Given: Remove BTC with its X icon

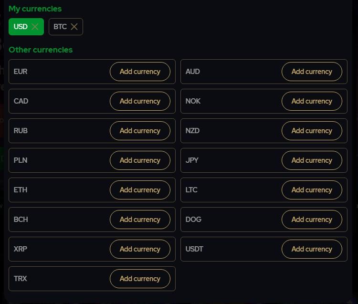Looking at the screenshot, I should coord(74,27).
